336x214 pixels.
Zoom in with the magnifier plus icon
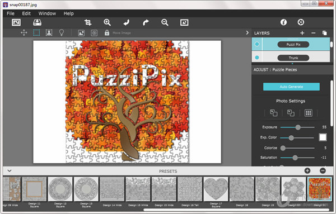click(x=107, y=22)
